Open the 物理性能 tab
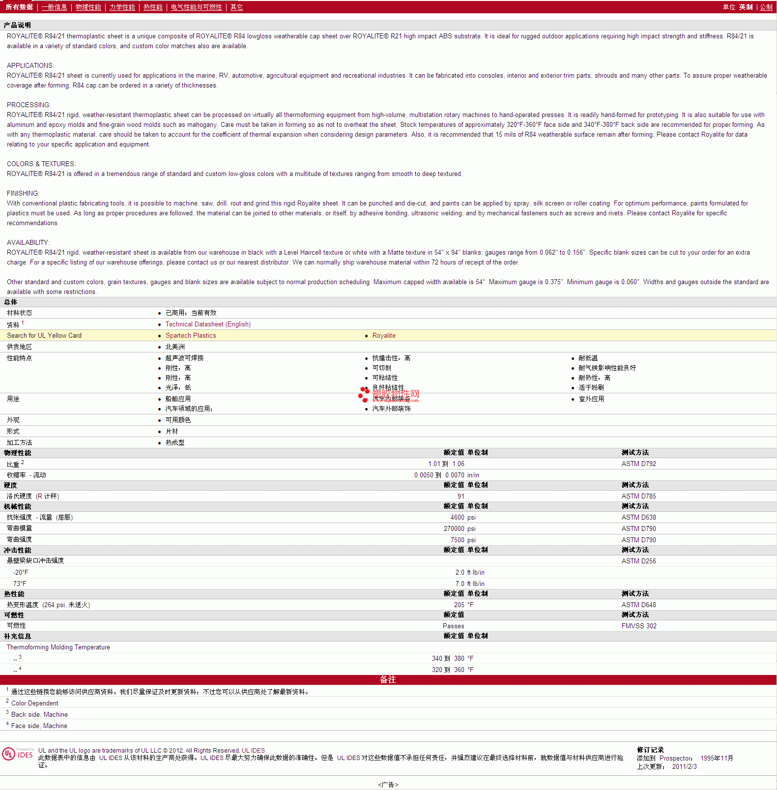 pos(88,7)
